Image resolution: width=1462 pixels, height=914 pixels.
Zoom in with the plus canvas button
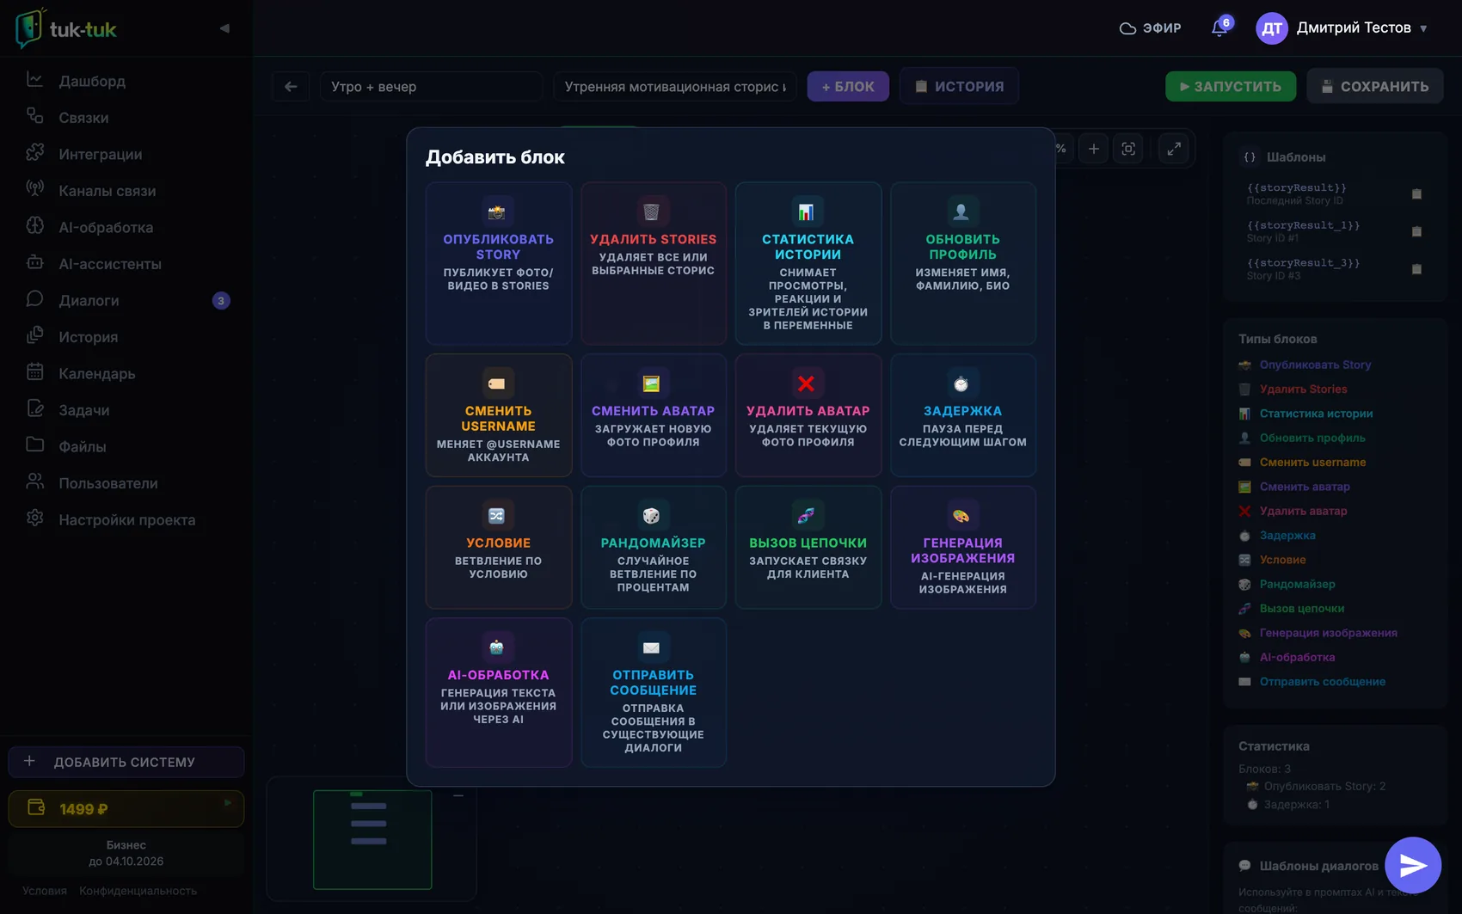(1093, 149)
